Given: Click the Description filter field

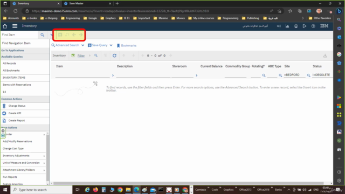Looking at the screenshot, I should click(143, 75).
